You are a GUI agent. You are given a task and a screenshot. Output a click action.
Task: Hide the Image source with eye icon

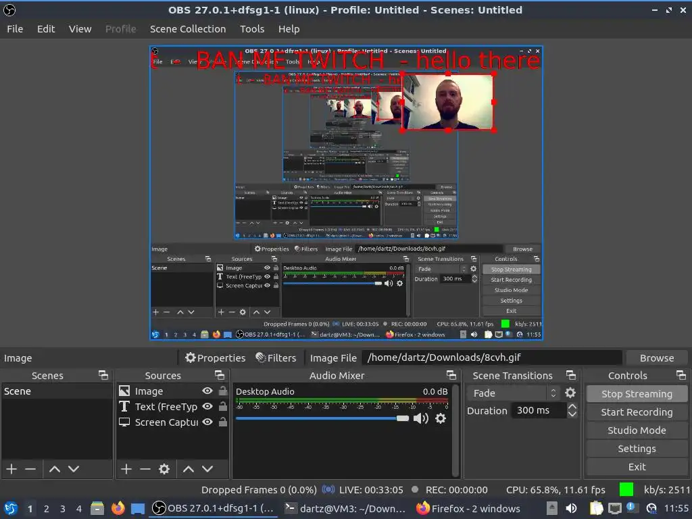207,391
